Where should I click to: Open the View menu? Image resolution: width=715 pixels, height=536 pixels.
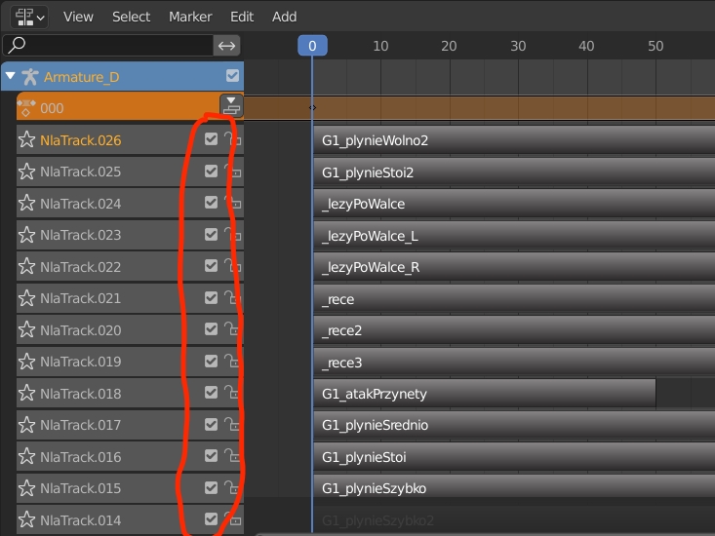coord(78,17)
